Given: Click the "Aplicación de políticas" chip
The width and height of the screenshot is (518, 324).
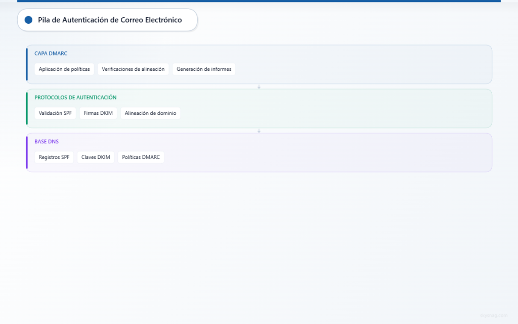Looking at the screenshot, I should point(64,69).
